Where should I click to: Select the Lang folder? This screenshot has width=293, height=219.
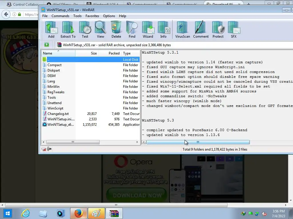91,81
